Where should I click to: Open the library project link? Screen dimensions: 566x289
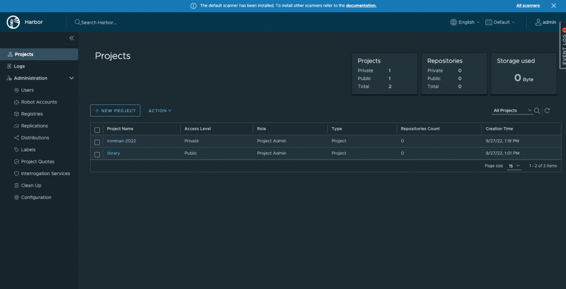113,153
